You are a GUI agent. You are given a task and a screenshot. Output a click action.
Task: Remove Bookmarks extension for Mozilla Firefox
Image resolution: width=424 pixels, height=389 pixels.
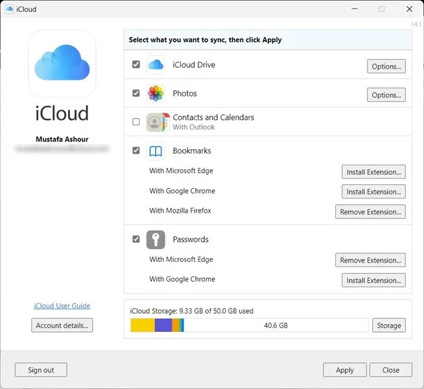[370, 211]
